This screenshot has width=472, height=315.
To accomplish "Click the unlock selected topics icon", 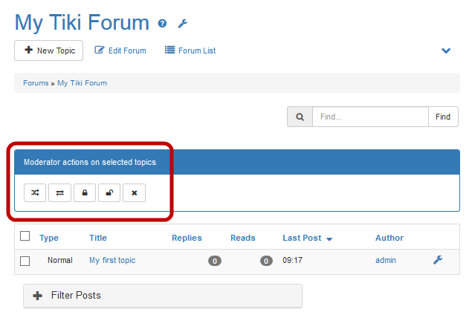I will 109,193.
